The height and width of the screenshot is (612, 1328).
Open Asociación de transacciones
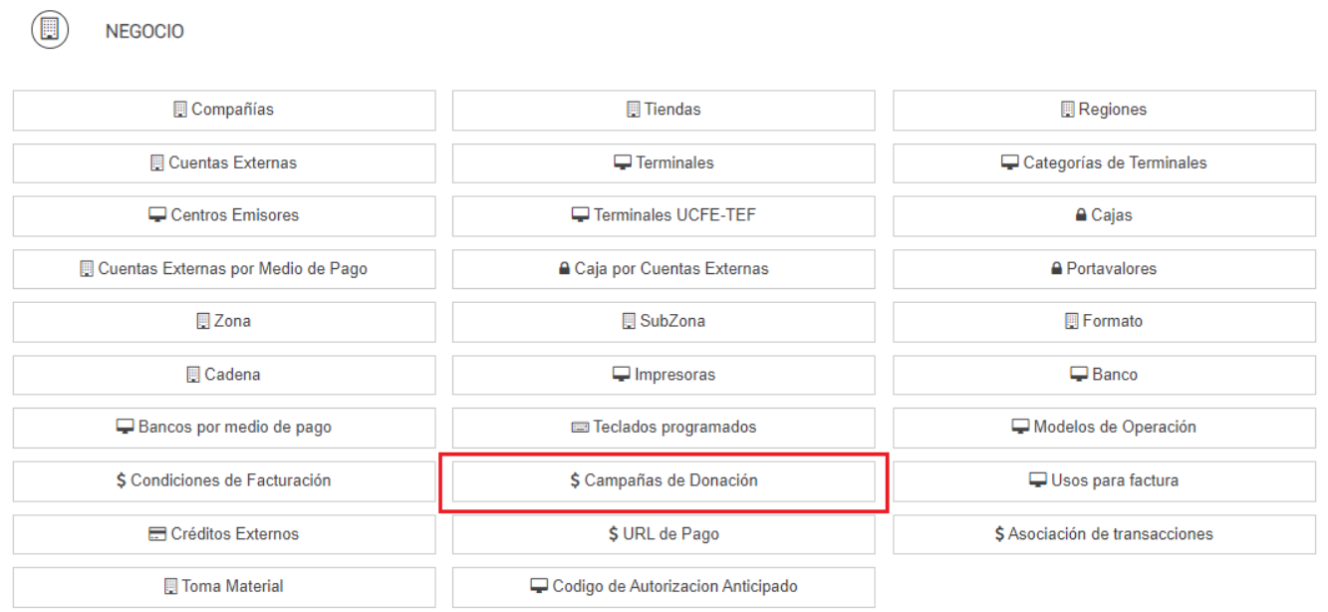pyautogui.click(x=1104, y=534)
